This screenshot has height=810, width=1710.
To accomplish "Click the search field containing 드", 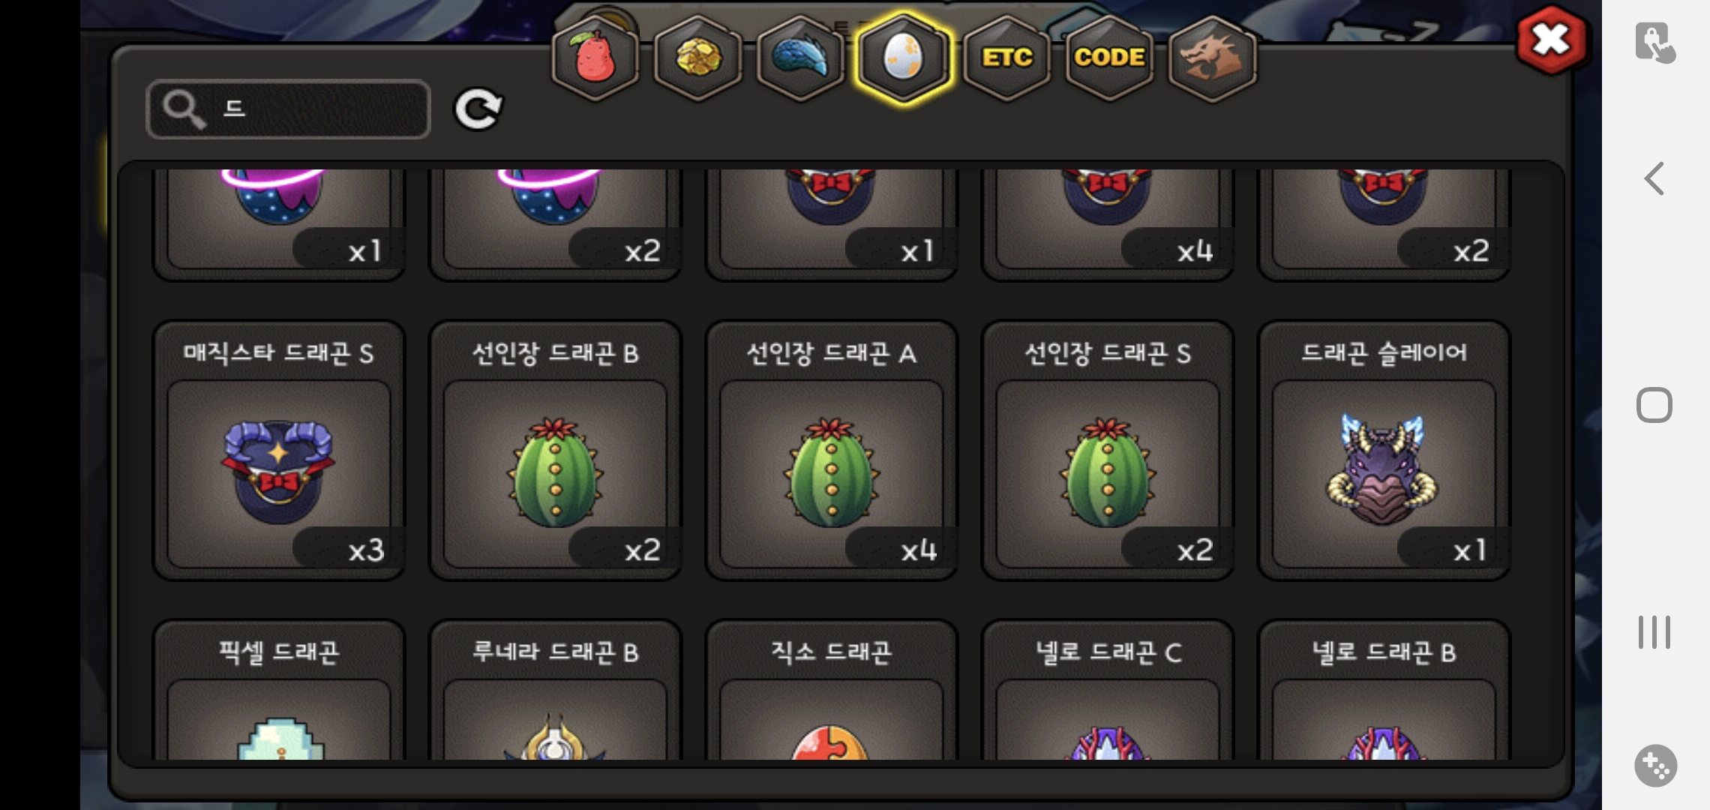I will 289,109.
